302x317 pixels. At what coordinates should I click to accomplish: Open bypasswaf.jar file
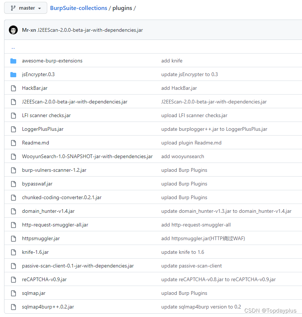click(x=37, y=184)
